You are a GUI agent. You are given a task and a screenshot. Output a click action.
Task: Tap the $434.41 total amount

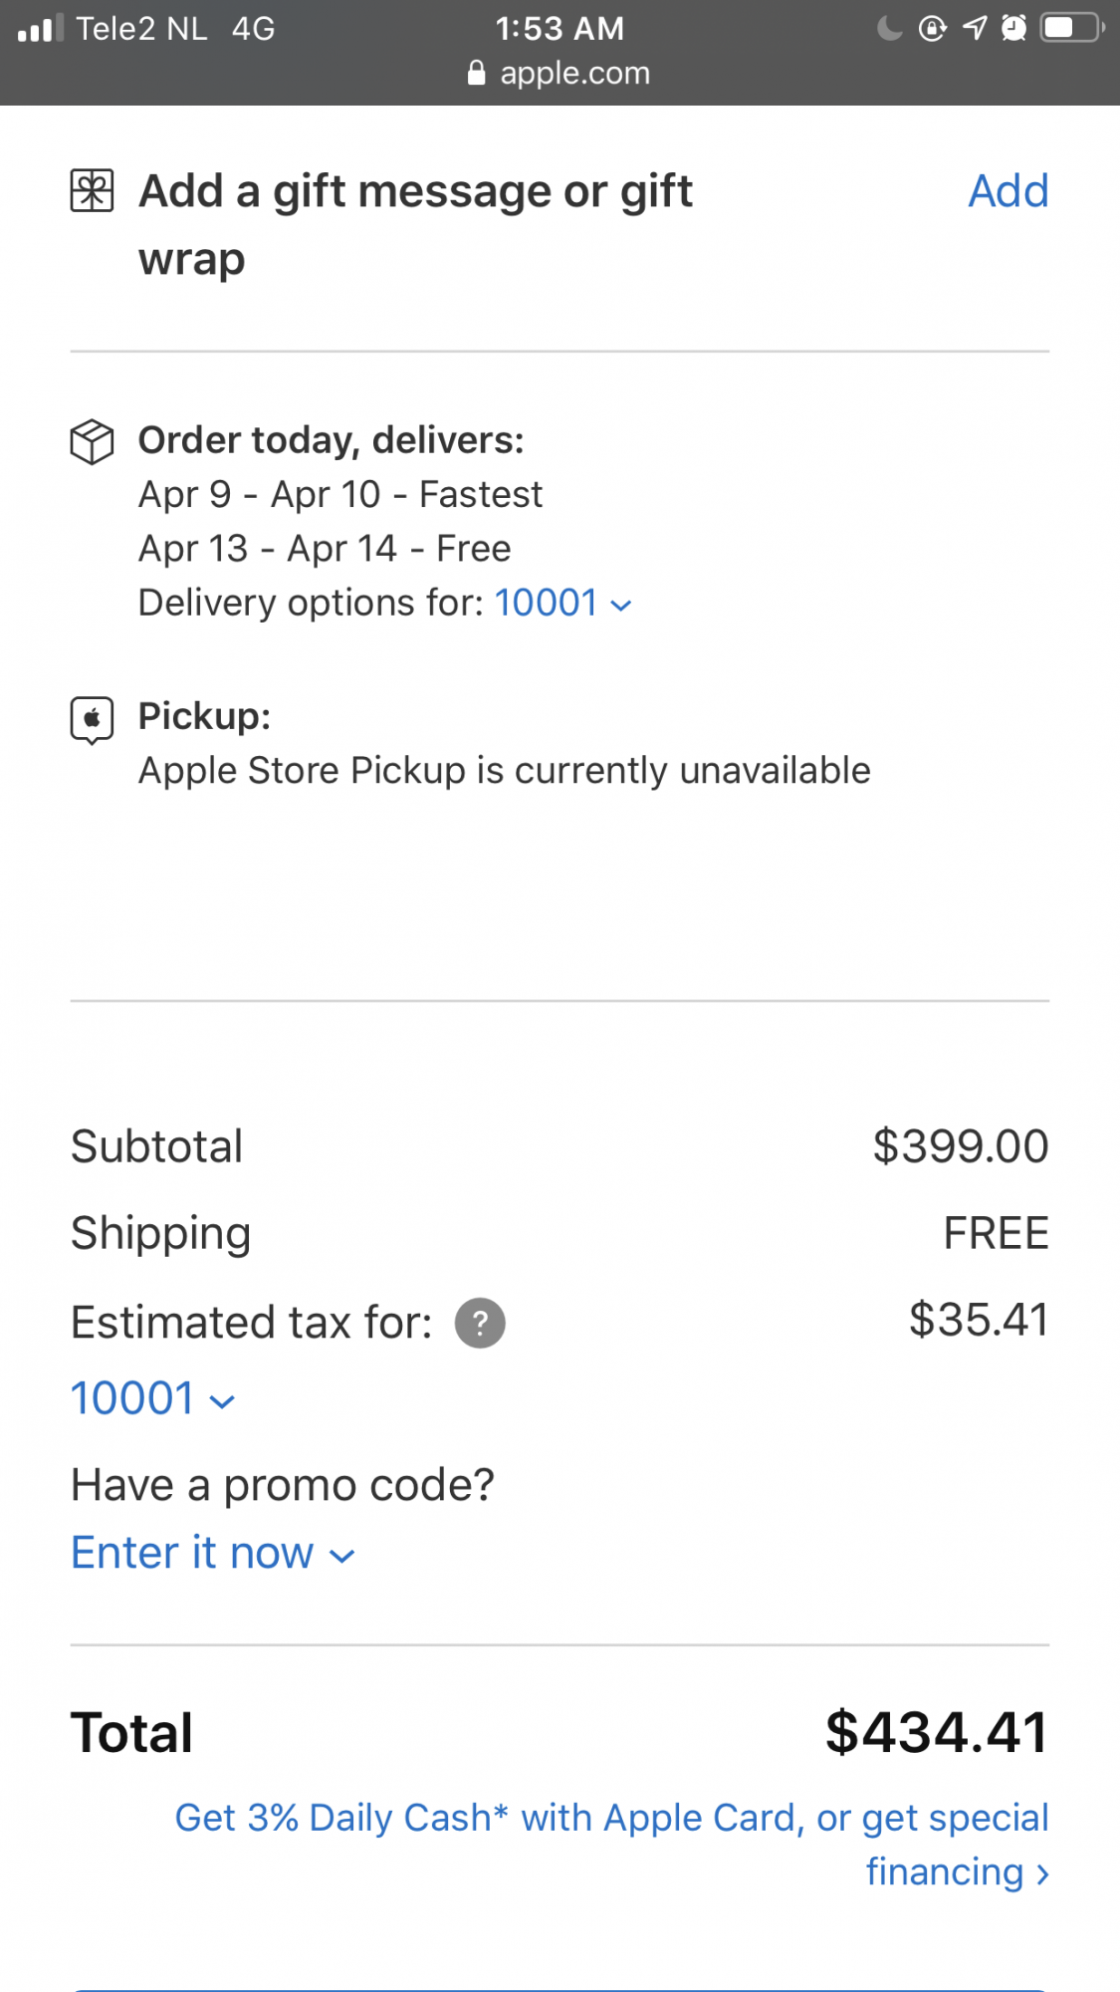click(x=936, y=1732)
